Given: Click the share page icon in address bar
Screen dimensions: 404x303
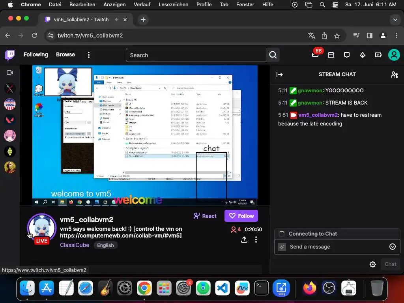Looking at the screenshot, I should [x=324, y=36].
